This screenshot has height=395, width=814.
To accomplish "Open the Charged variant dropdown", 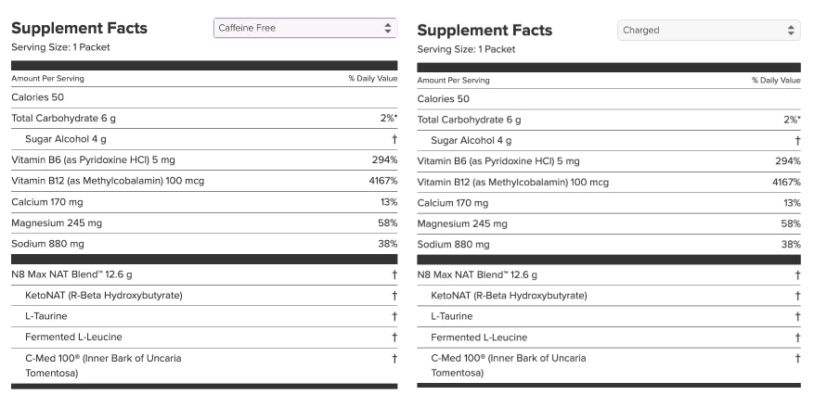I will 701,31.
